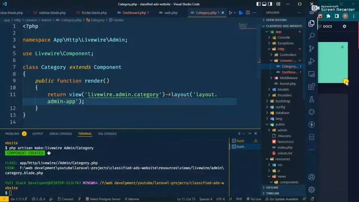Open the SQL Console panel tab
The height and width of the screenshot is (202, 359).
(107, 134)
